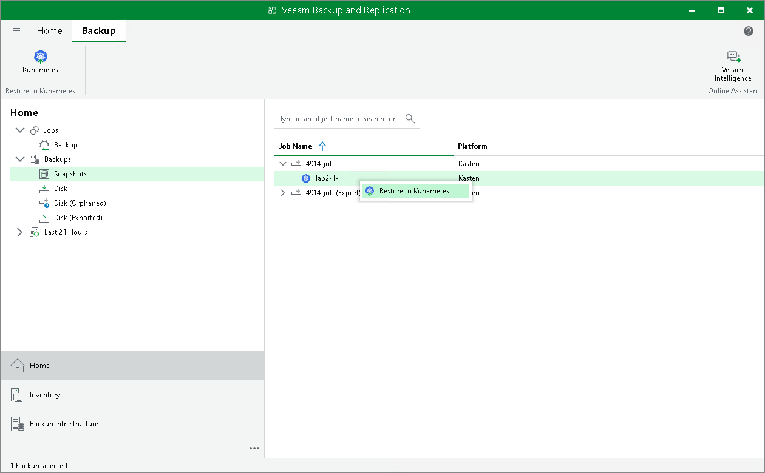
Task: Click the '1 backup selected' status text
Action: tap(39, 466)
